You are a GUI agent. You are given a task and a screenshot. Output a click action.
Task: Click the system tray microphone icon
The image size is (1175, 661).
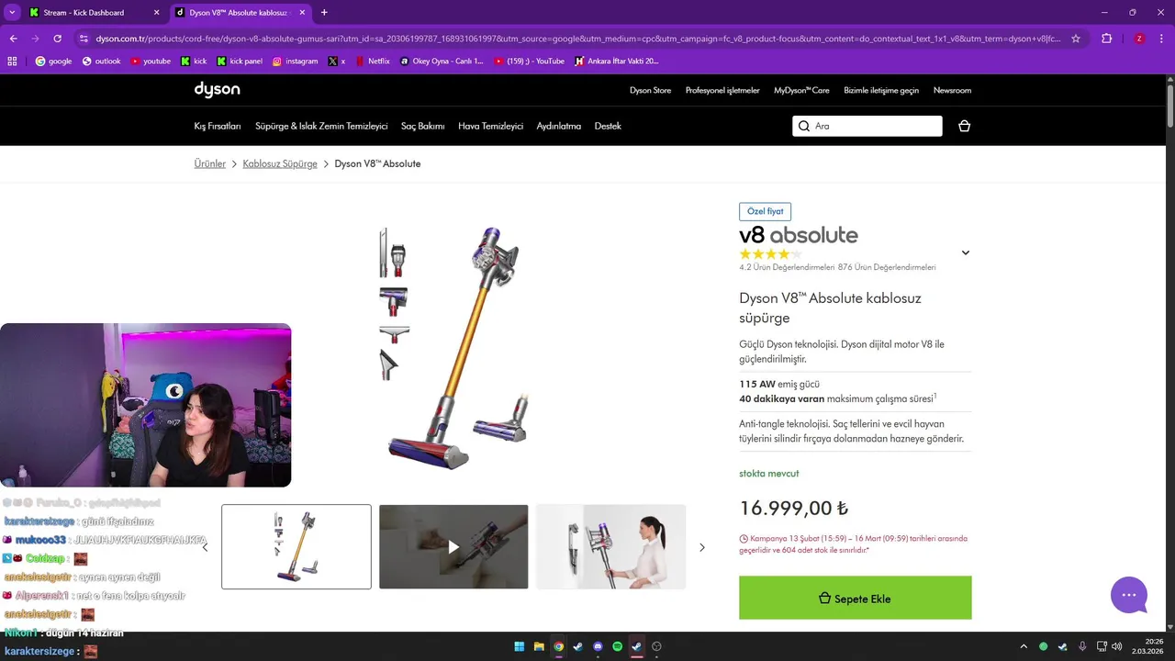pyautogui.click(x=1082, y=646)
